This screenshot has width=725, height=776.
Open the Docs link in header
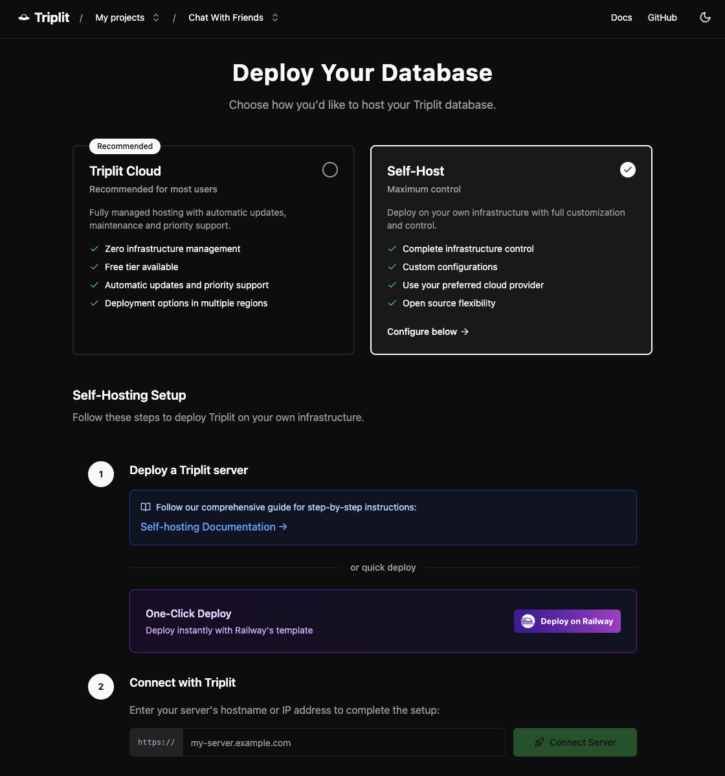tap(621, 17)
